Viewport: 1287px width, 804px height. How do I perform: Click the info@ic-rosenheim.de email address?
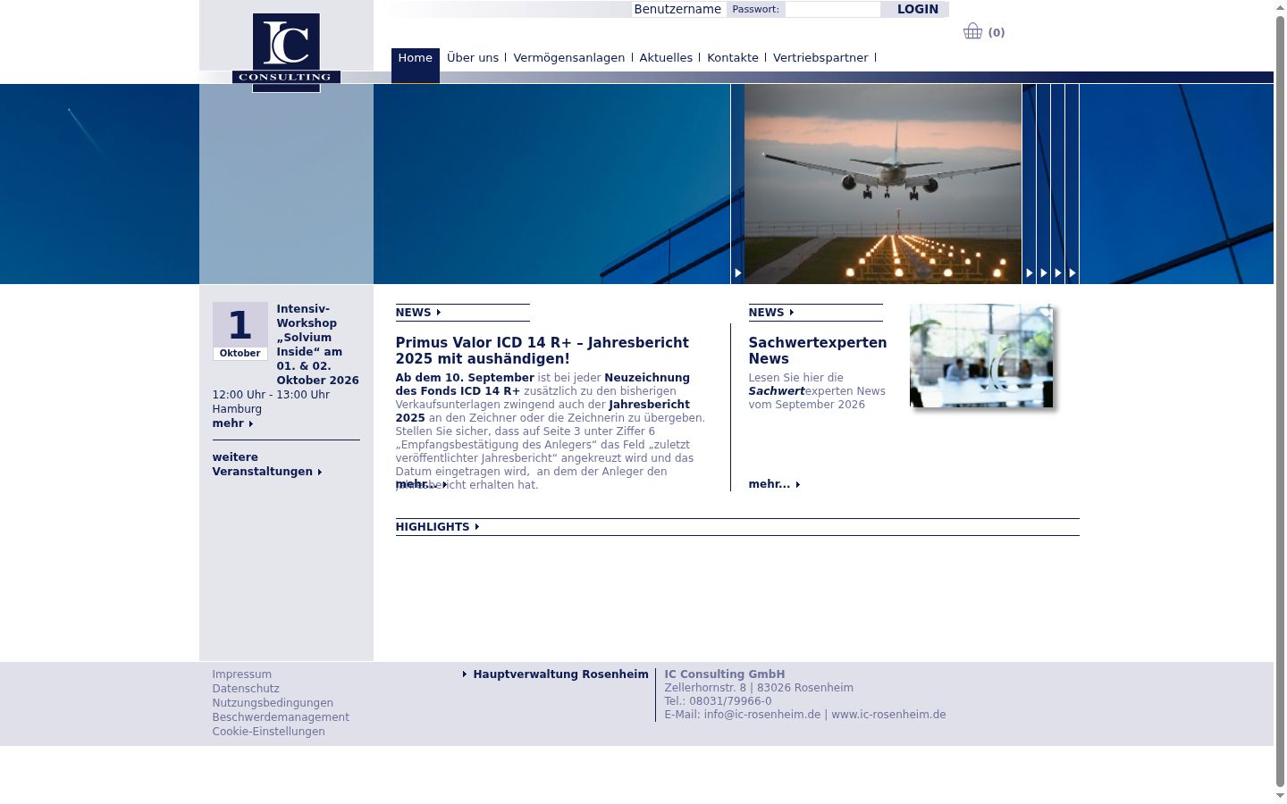[761, 715]
